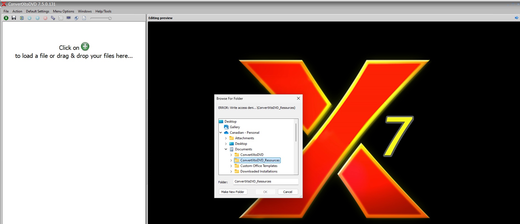Click the burn disc toolbar icon

click(x=76, y=18)
